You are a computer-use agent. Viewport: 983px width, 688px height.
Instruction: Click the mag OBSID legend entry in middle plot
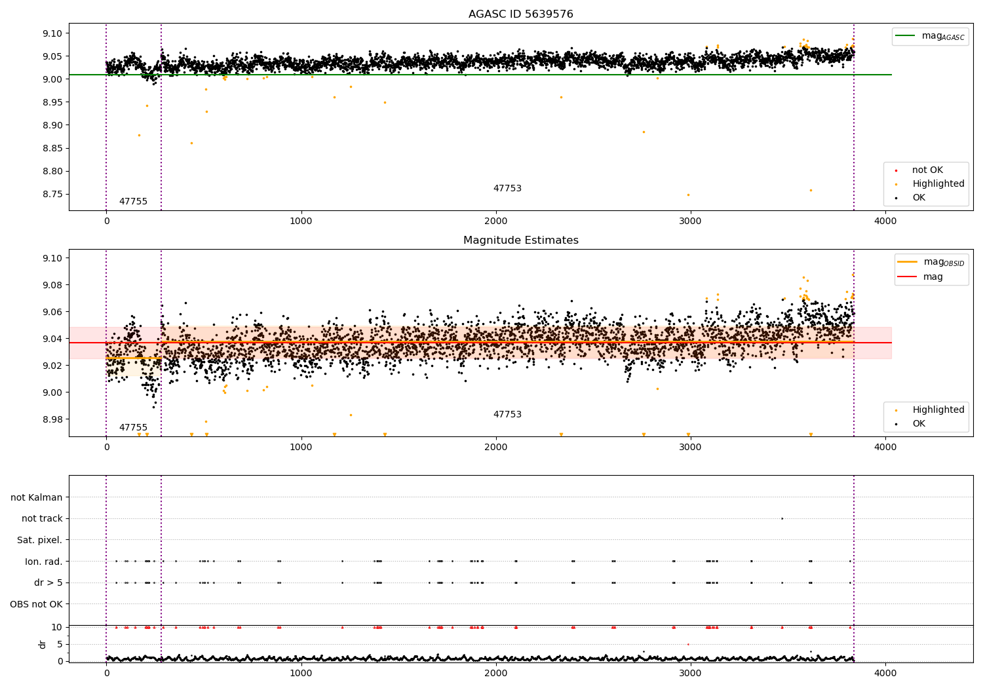(x=931, y=262)
